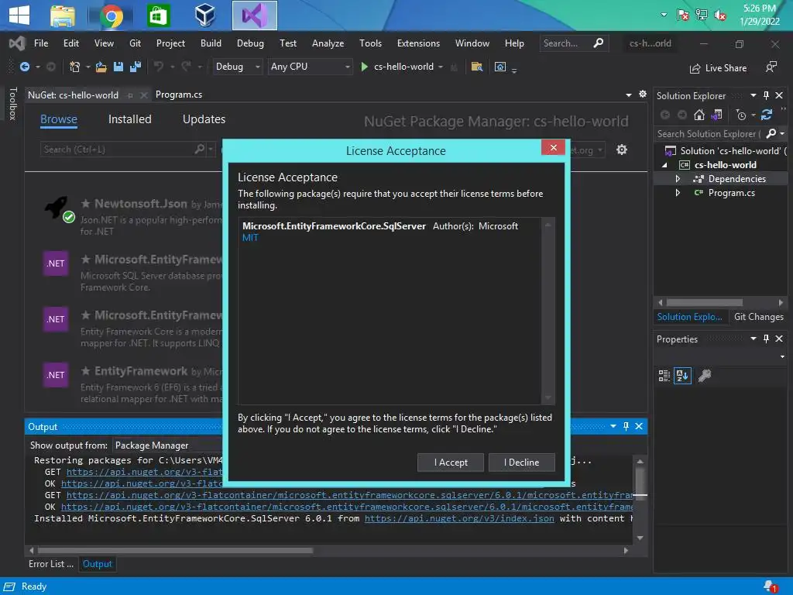Click the Navigate Backward arrow in toolbar
Screen dimensions: 793x595
click(x=24, y=67)
